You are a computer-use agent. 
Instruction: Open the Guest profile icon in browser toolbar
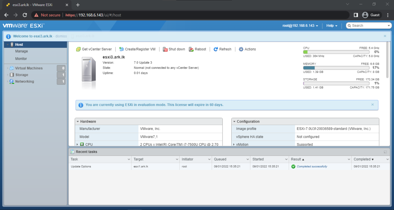pos(365,15)
